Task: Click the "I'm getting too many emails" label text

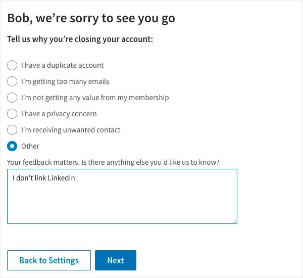Action: pyautogui.click(x=65, y=81)
